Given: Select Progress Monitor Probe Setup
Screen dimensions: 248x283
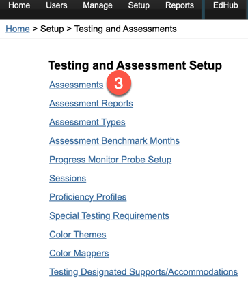Looking at the screenshot, I should pyautogui.click(x=111, y=160).
